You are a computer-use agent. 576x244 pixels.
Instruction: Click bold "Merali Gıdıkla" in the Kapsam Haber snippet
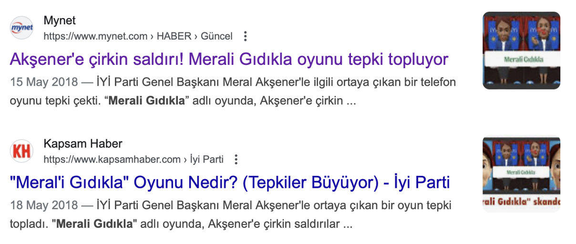pos(94,224)
